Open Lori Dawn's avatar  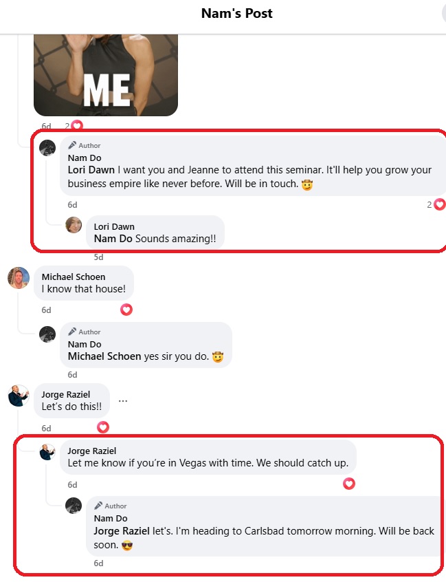pyautogui.click(x=74, y=225)
